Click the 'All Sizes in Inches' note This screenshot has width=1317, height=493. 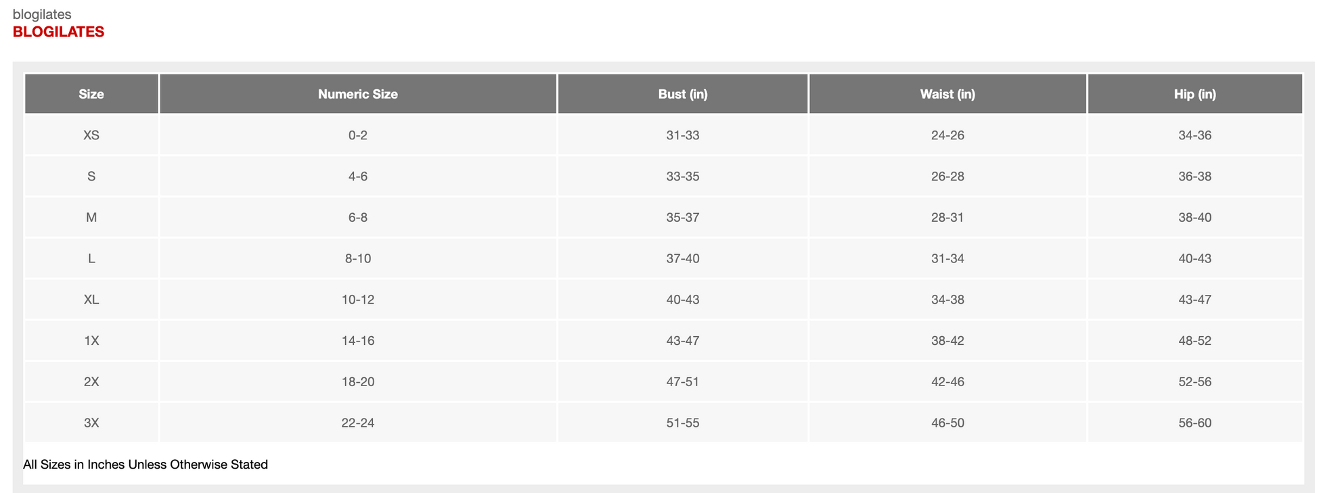[x=146, y=465]
